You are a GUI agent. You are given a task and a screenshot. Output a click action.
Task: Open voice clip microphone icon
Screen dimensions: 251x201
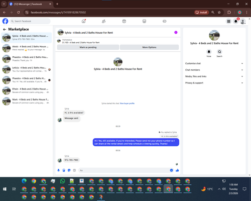[59, 170]
